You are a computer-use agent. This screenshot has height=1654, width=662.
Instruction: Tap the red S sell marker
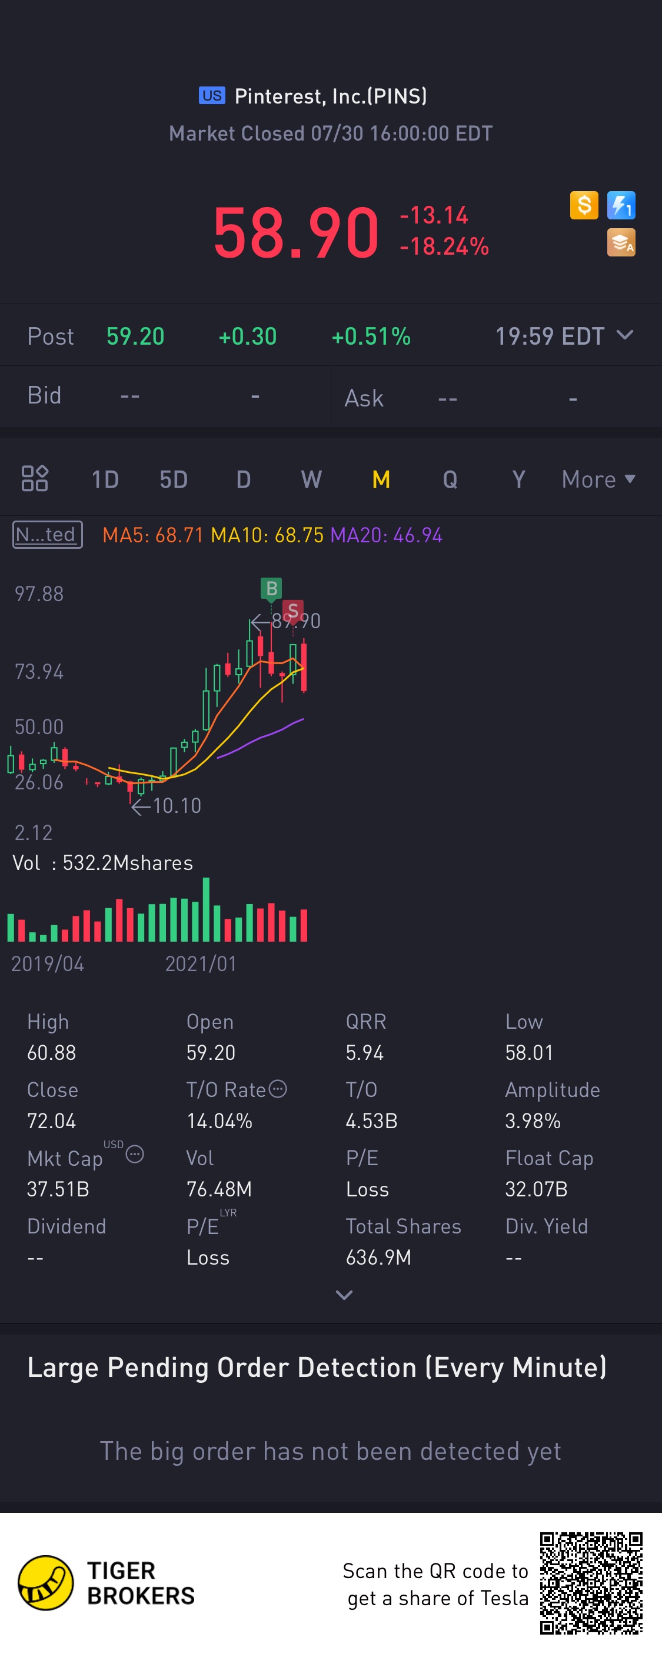pyautogui.click(x=293, y=611)
